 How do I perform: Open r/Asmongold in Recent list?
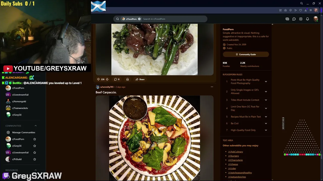[x=19, y=101]
